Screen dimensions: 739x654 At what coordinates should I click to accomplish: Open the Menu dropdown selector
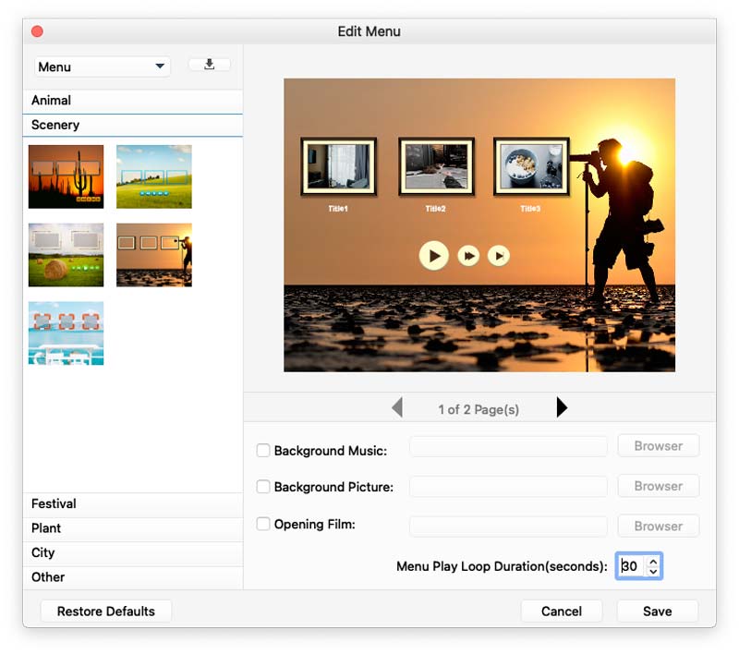tap(102, 67)
